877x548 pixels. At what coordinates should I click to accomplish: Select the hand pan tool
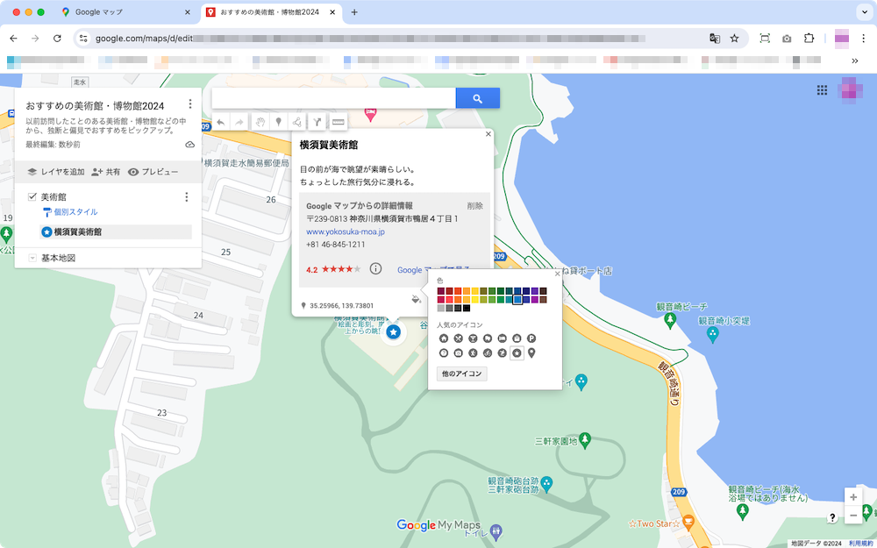(x=260, y=122)
